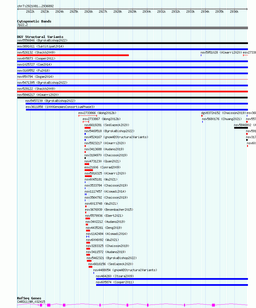Viewport: 256px width, 308px height.
Task: Click the nsv1142484 (Alsmadi2014) label
Action: (107, 234)
